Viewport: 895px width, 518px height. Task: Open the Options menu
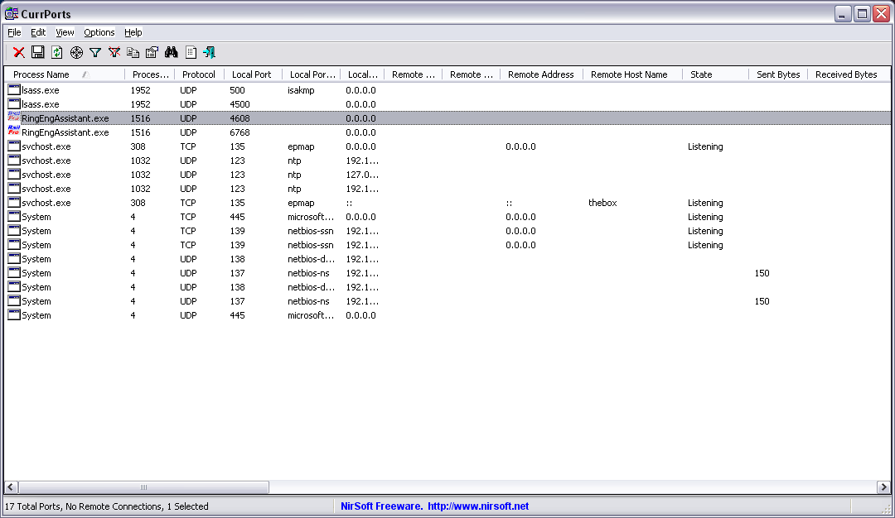click(99, 32)
